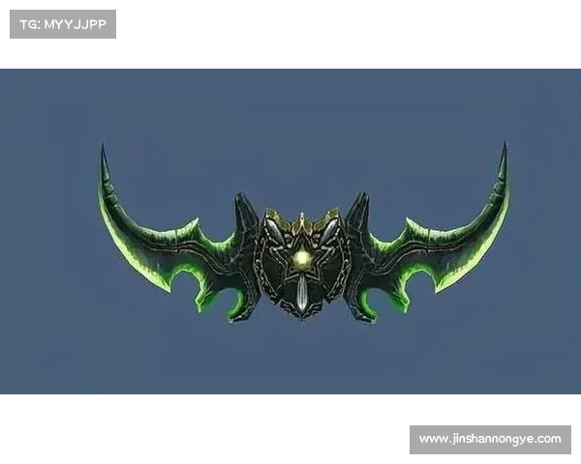Click the white area below the image
Viewport: 581px width, 464px height.
(194, 430)
